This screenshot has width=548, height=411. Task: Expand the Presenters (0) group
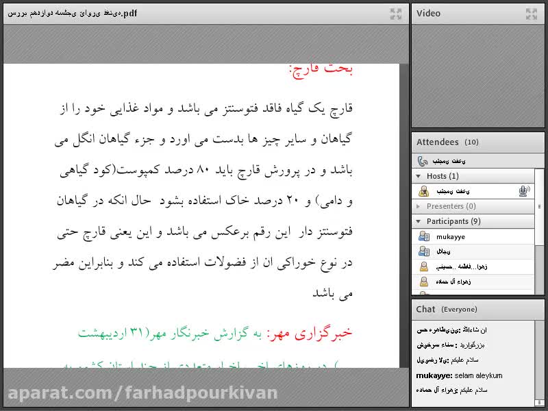[x=419, y=206]
